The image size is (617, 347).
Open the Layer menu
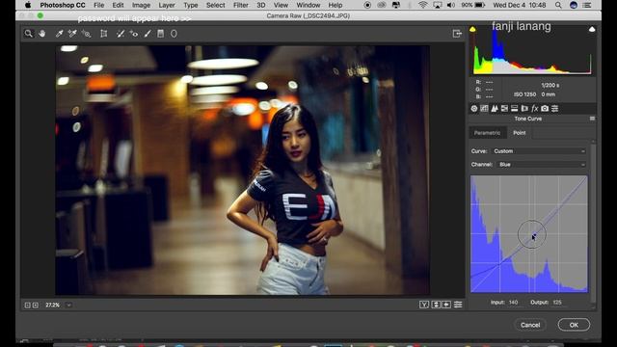[x=167, y=5]
